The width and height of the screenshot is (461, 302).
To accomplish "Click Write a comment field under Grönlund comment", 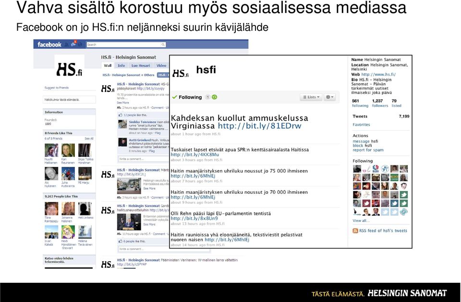I will pos(144,159).
